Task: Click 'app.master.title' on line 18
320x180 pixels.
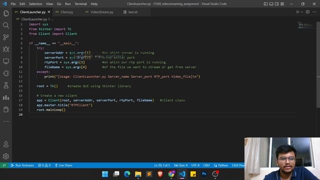Action: [52, 105]
